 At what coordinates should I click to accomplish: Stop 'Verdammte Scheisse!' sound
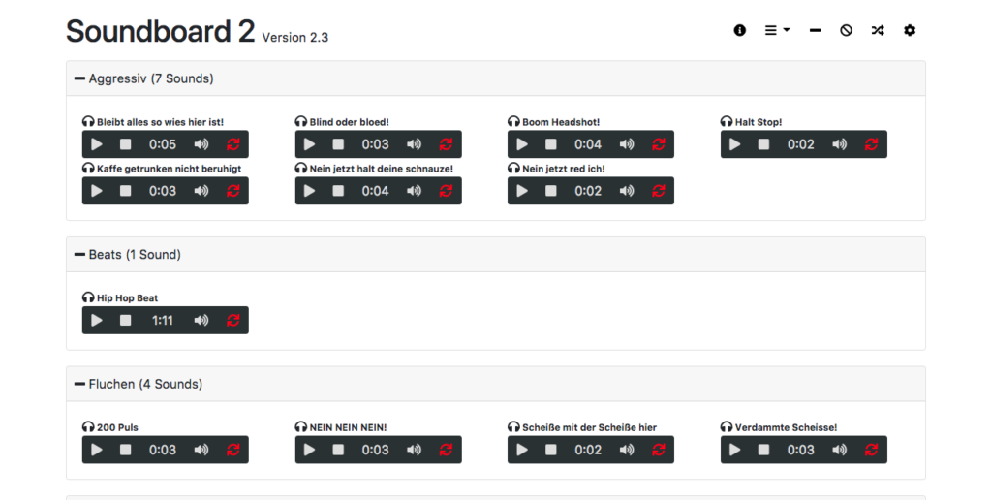click(763, 450)
